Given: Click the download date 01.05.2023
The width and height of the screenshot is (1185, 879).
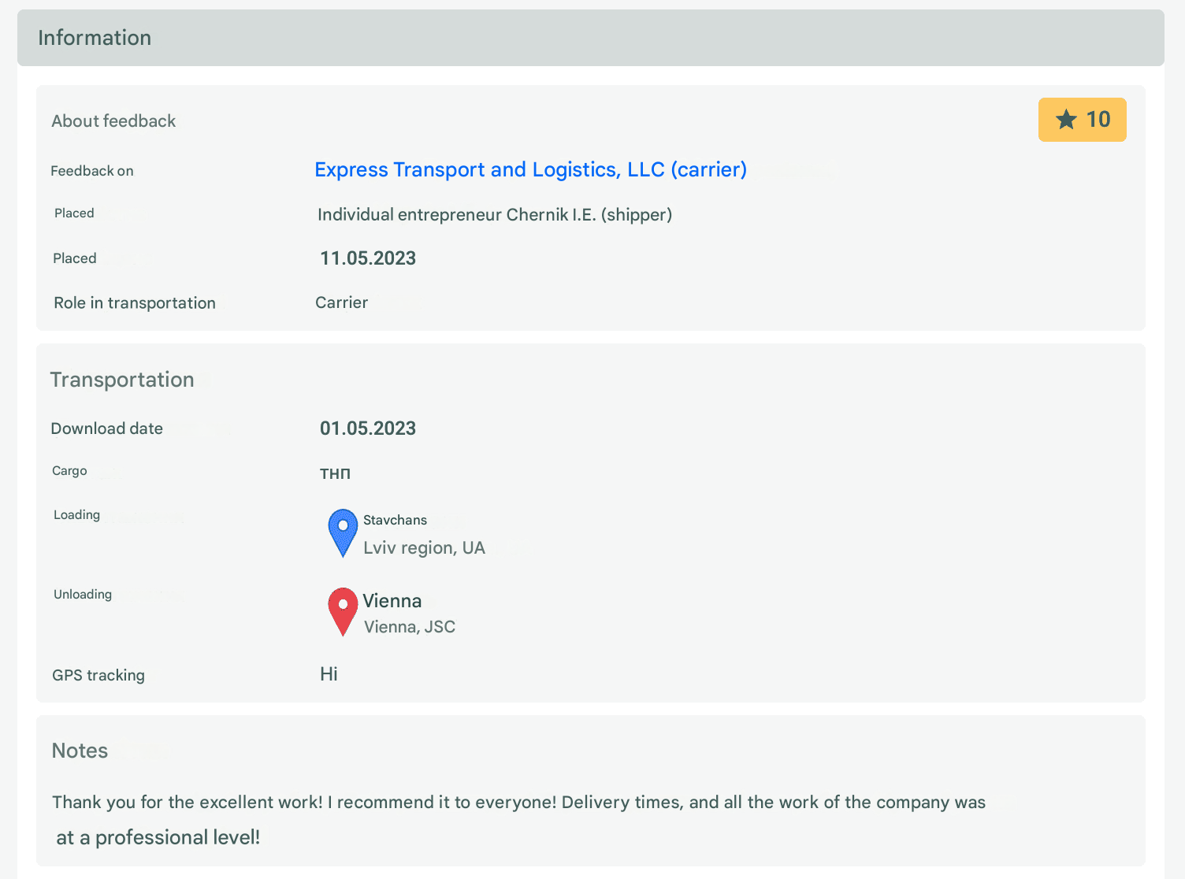Looking at the screenshot, I should coord(368,428).
